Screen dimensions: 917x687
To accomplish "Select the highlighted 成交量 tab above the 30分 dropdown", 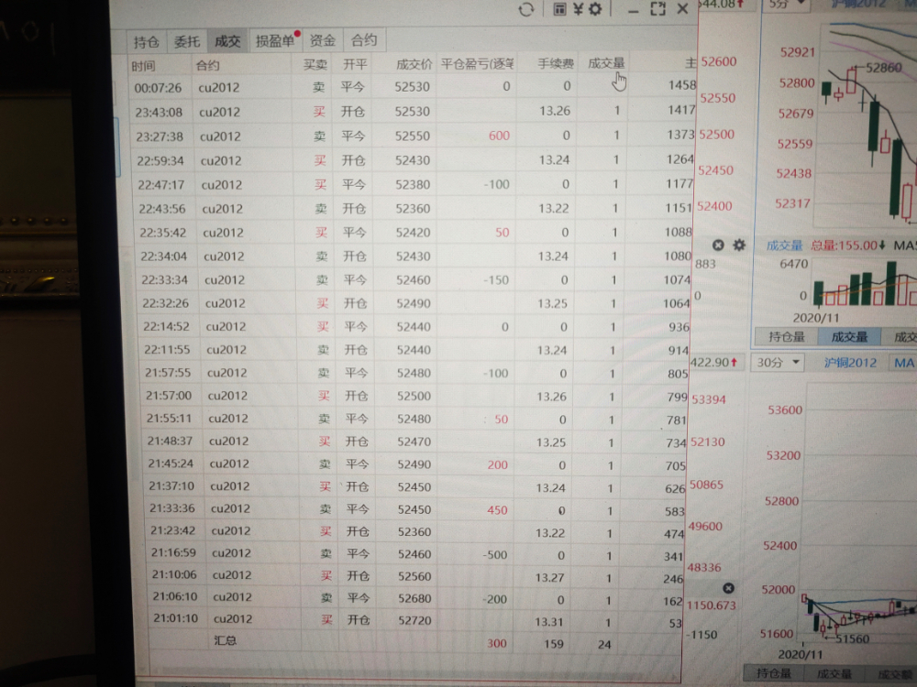I will pyautogui.click(x=849, y=336).
